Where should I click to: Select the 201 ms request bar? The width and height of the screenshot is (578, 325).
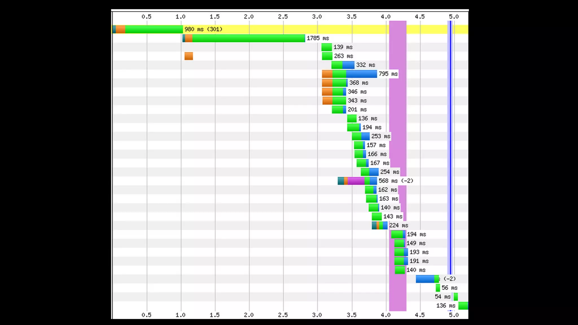pos(339,109)
